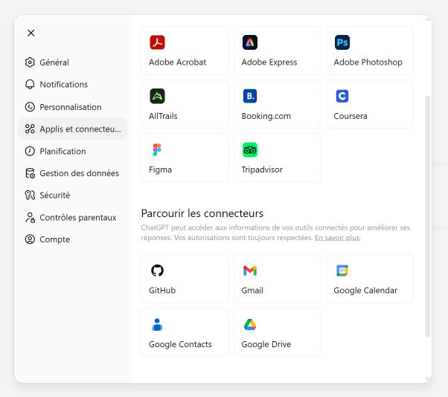448x397 pixels.
Task: Select the Google Contacts connector label
Action: click(x=180, y=344)
